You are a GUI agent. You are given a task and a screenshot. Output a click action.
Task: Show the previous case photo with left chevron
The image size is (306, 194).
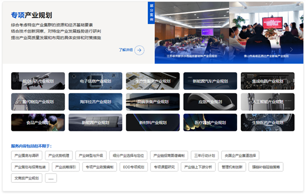click(166, 49)
